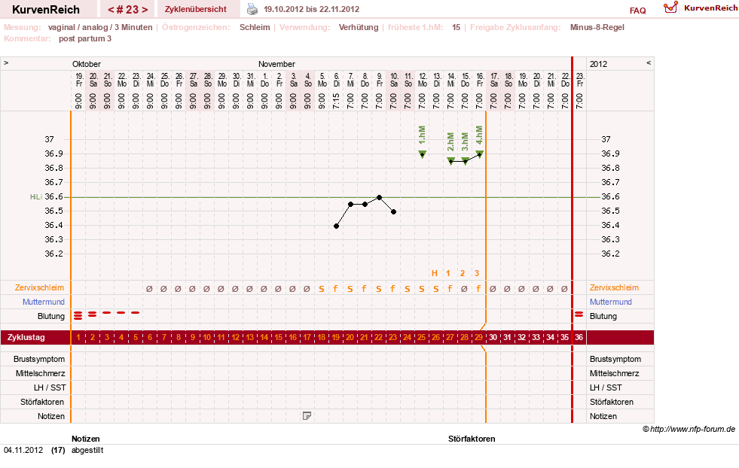Select cycle day 36 in the Zyklustag row
The width and height of the screenshot is (739, 468).
click(x=579, y=337)
